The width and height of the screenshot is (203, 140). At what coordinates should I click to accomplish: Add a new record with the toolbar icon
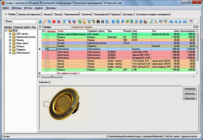coord(40,21)
